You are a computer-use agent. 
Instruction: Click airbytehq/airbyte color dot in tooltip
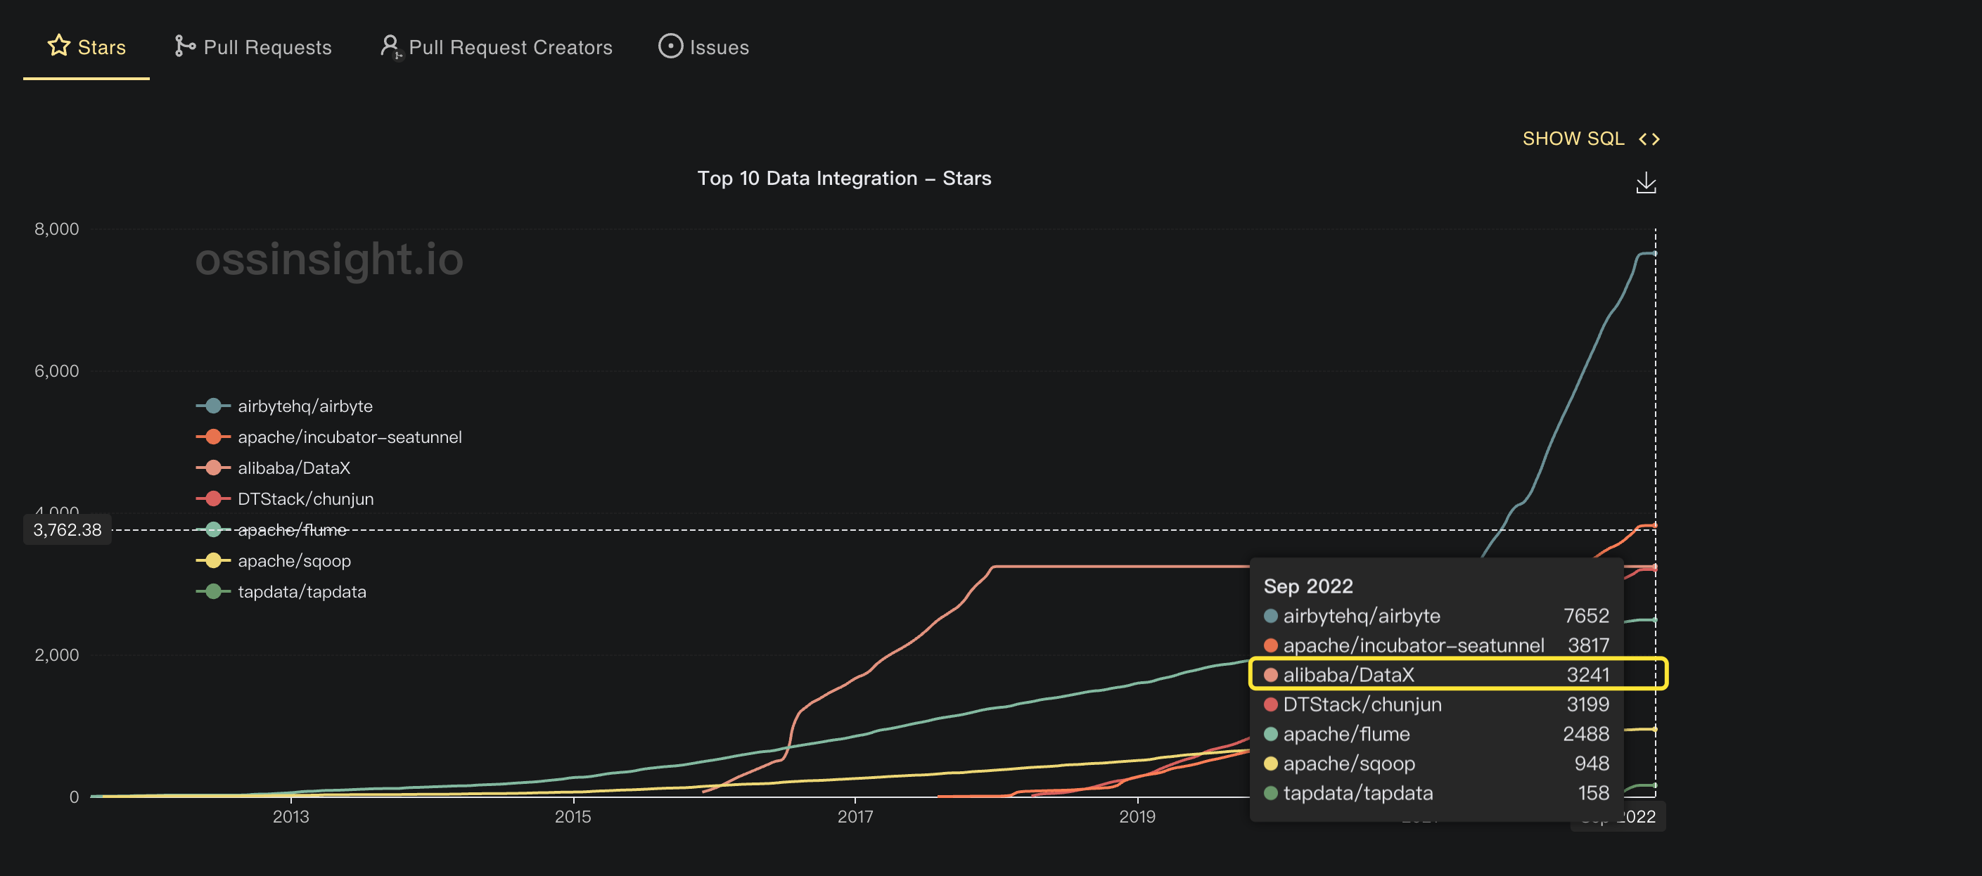coord(1271,616)
